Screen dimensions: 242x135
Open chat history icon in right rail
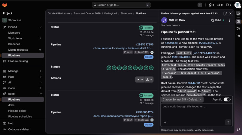coord(238,28)
